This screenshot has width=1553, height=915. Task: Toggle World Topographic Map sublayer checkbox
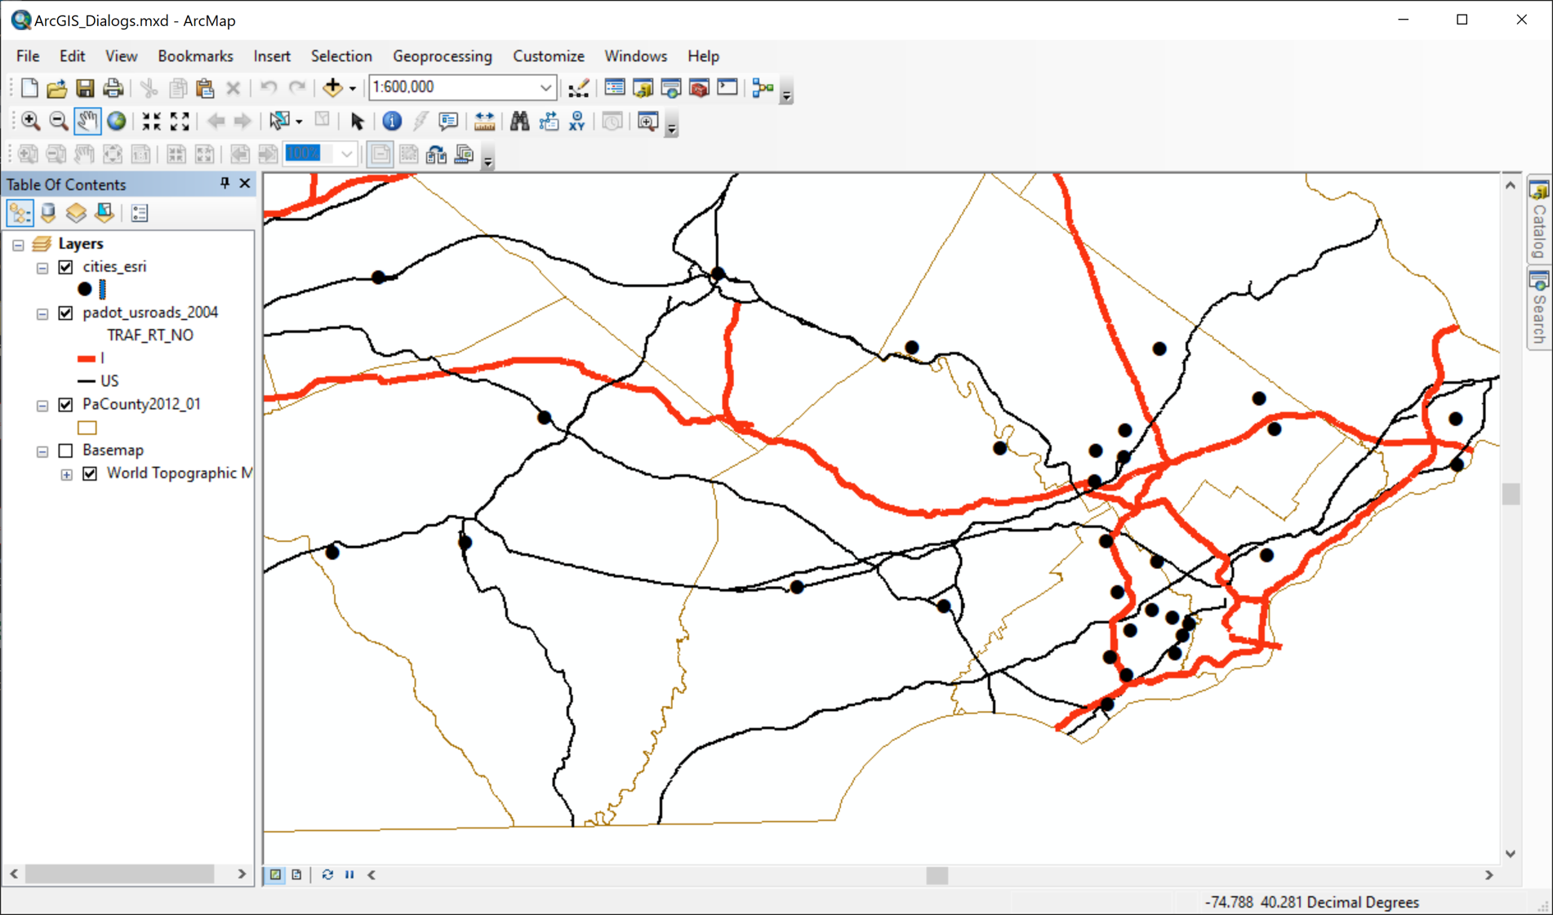click(90, 473)
